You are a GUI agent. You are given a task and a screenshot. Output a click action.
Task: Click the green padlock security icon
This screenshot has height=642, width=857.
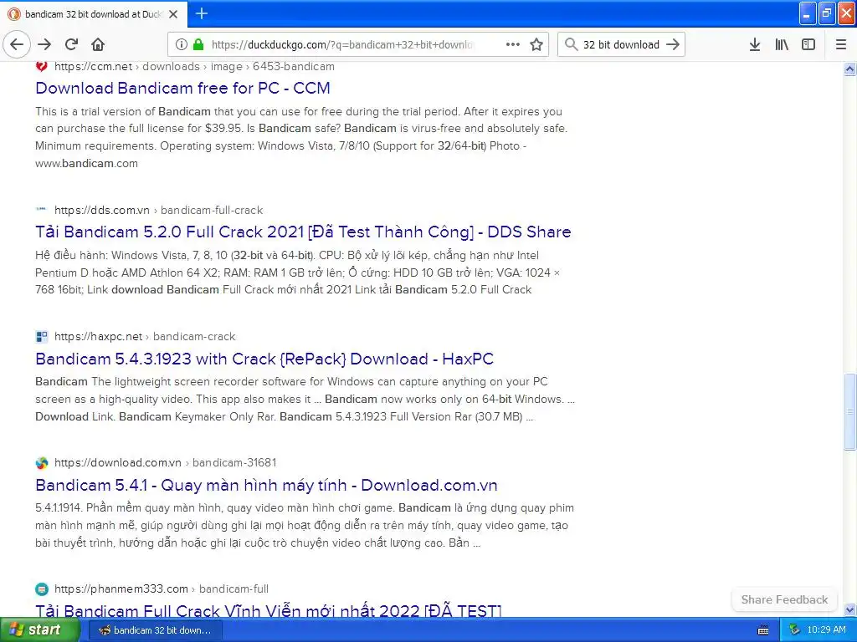pyautogui.click(x=198, y=44)
